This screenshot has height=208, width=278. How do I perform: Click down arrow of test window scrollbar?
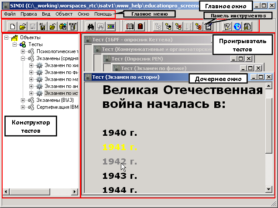269,189
